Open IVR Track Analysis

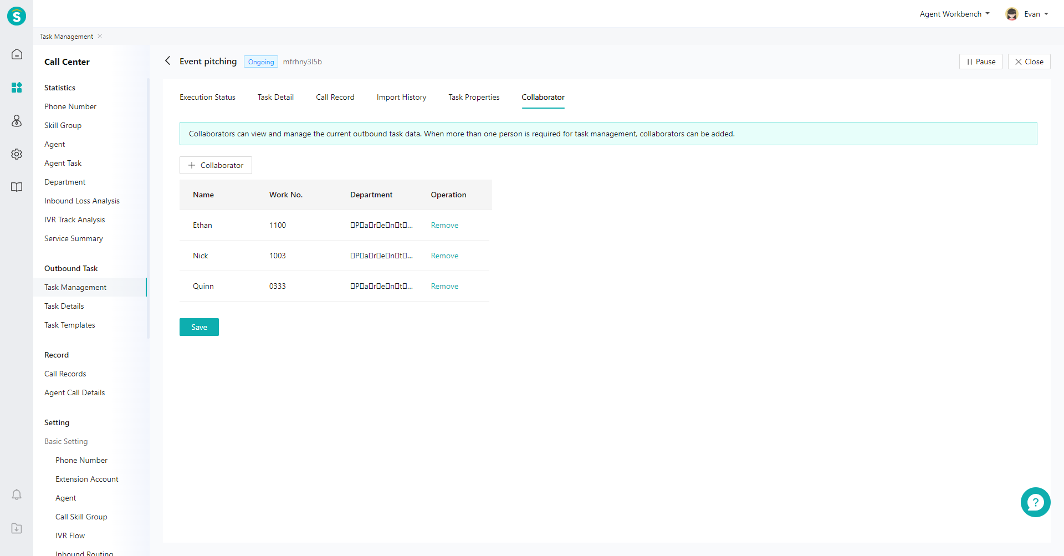(74, 220)
